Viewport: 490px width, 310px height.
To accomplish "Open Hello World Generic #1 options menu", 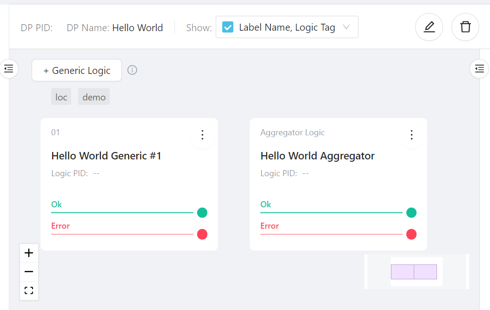I will coord(202,135).
